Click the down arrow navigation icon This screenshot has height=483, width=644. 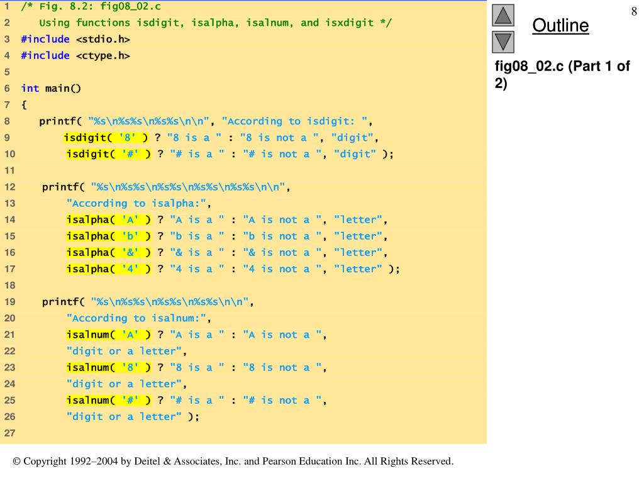pos(503,42)
